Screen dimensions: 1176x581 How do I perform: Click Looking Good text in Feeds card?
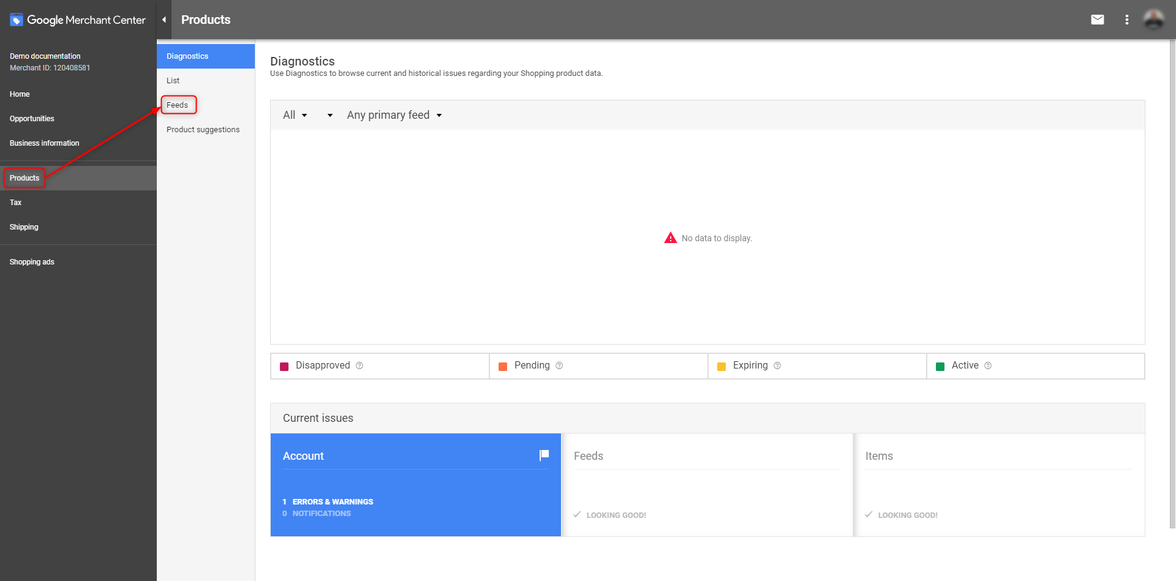tap(616, 515)
